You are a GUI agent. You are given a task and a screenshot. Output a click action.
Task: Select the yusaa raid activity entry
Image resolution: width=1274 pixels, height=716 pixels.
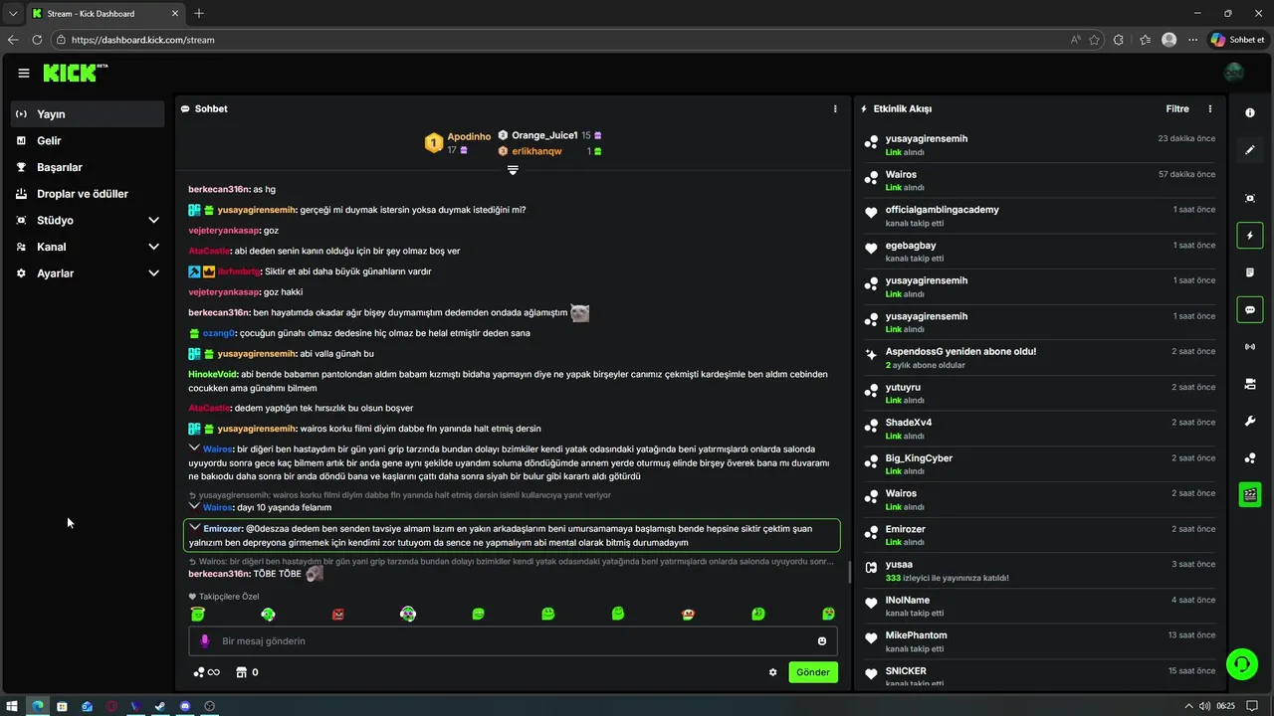(x=1040, y=571)
